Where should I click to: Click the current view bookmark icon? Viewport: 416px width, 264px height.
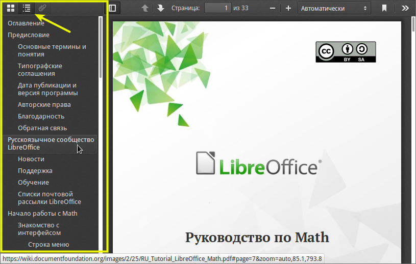[384, 8]
